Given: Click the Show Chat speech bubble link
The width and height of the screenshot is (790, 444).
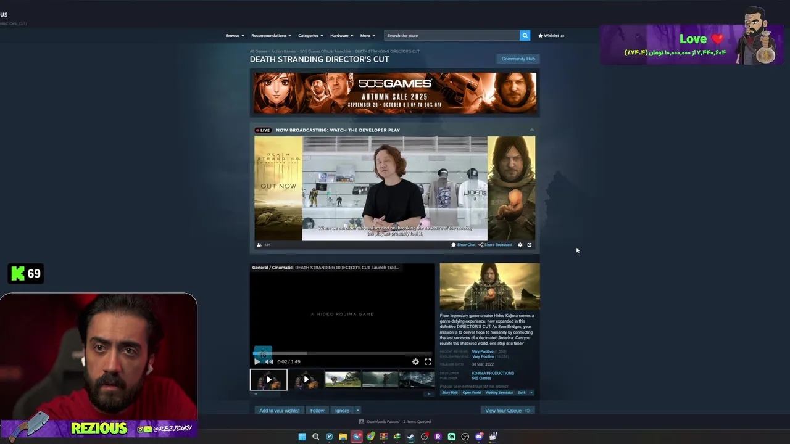Looking at the screenshot, I should point(464,245).
